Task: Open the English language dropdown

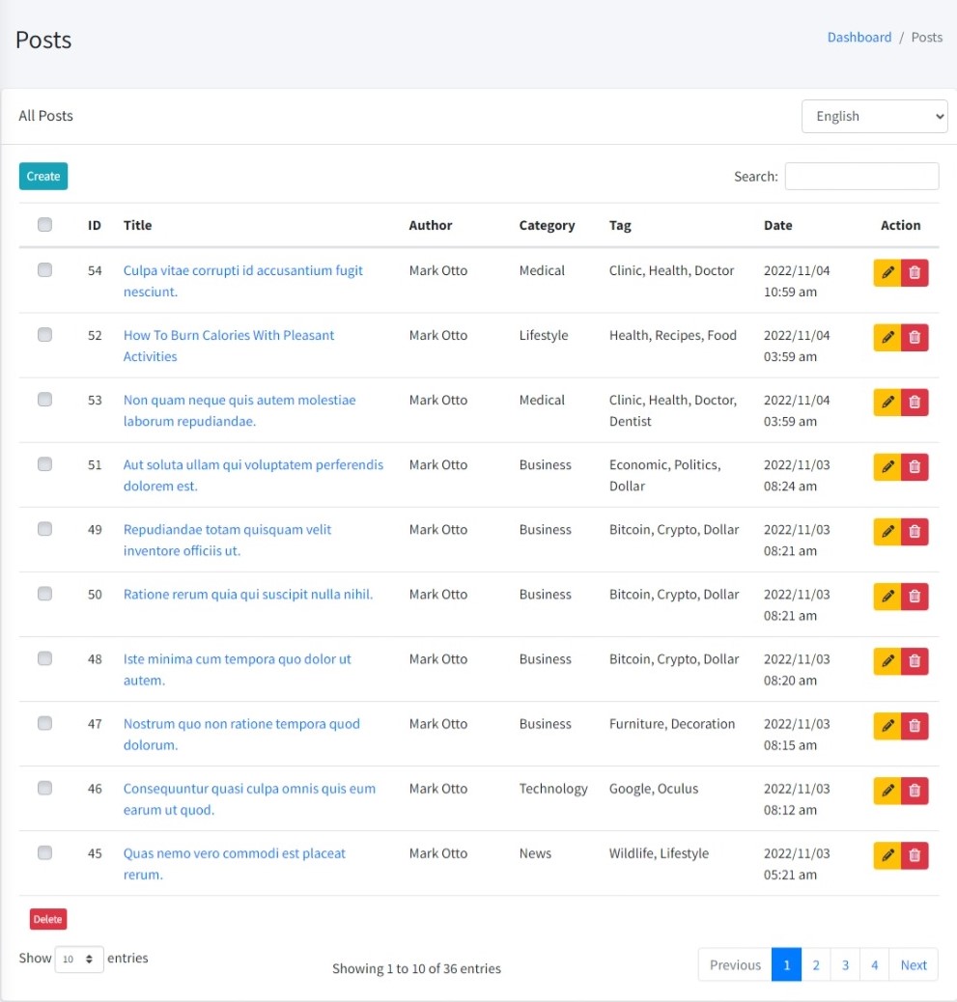Action: click(x=874, y=116)
